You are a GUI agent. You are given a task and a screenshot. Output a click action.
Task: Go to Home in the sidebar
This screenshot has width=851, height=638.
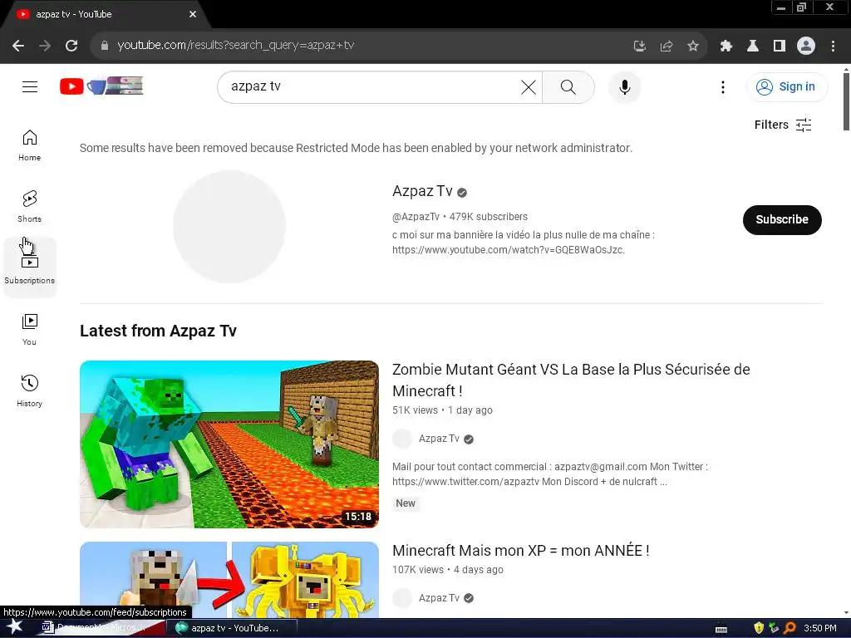click(30, 145)
